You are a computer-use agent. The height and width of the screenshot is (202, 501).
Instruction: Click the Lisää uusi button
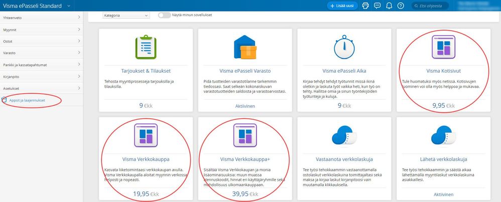pyautogui.click(x=342, y=6)
